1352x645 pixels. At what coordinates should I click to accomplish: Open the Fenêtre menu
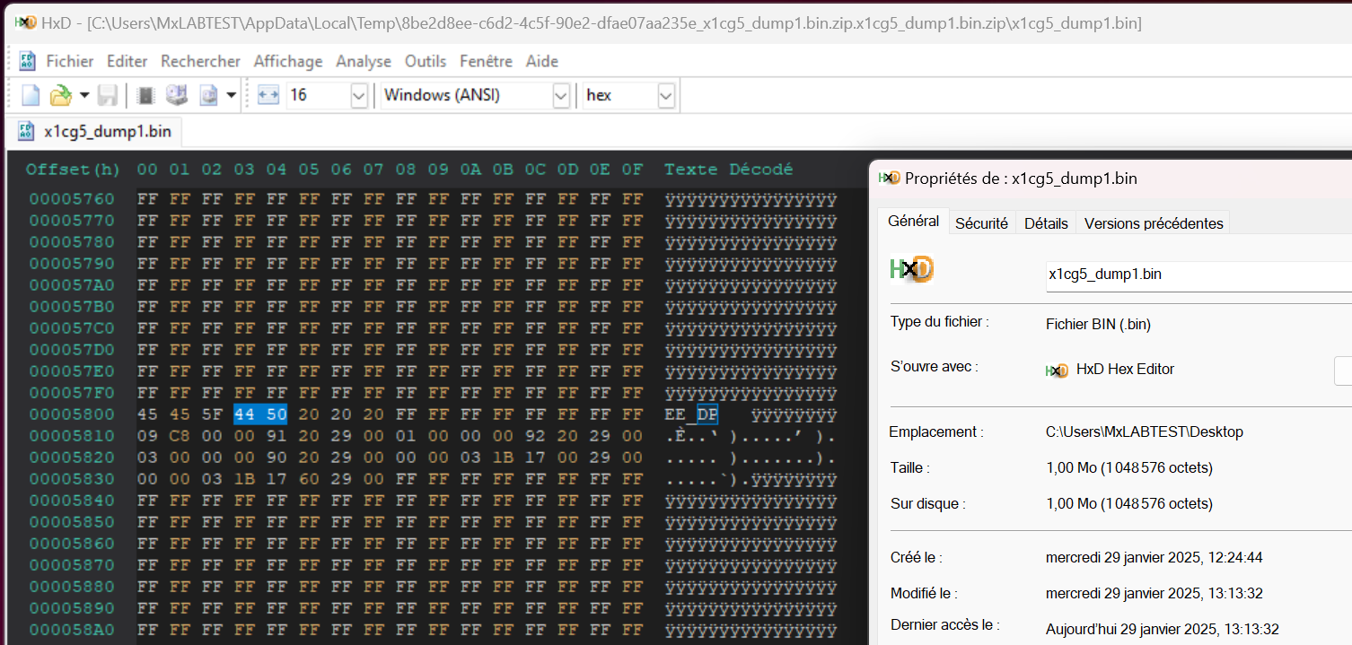[x=486, y=61]
